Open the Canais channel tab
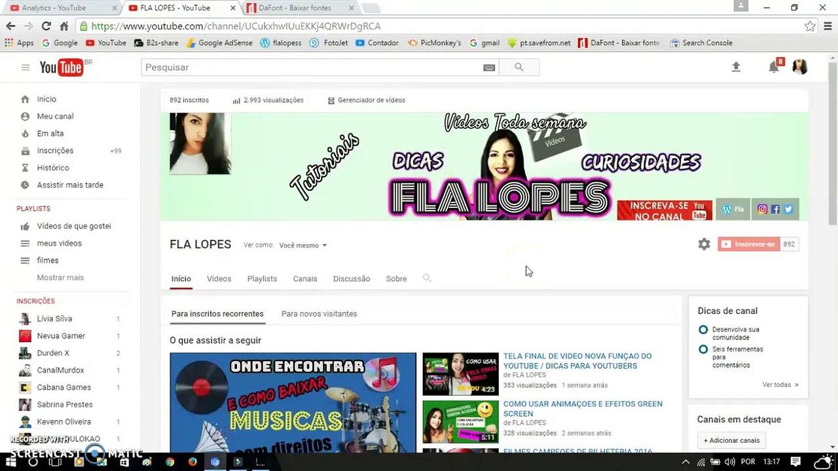 coord(305,279)
